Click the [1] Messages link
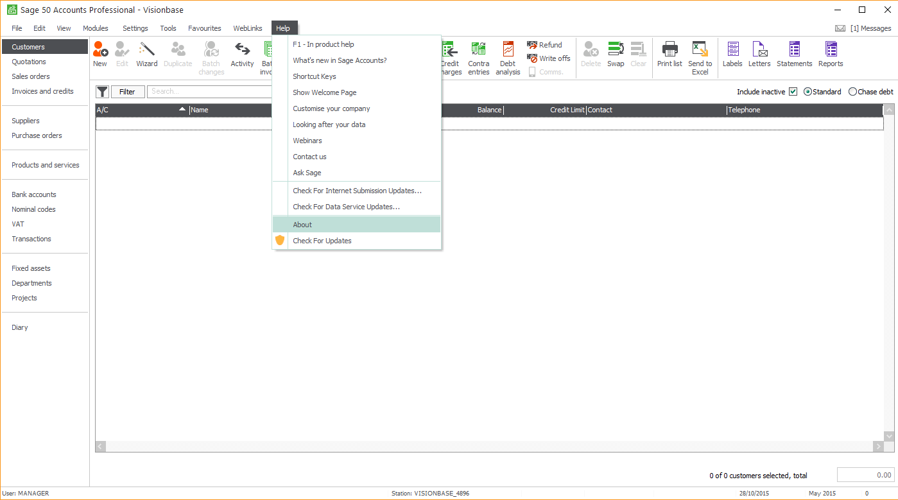The height and width of the screenshot is (500, 898). click(870, 28)
